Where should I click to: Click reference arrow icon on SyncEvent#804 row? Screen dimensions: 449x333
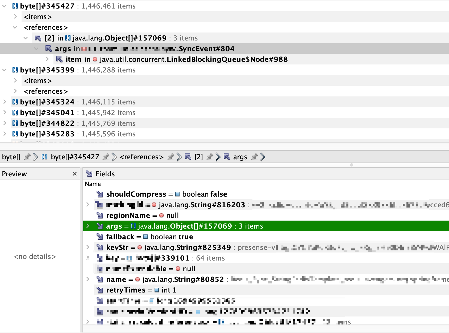pos(48,49)
